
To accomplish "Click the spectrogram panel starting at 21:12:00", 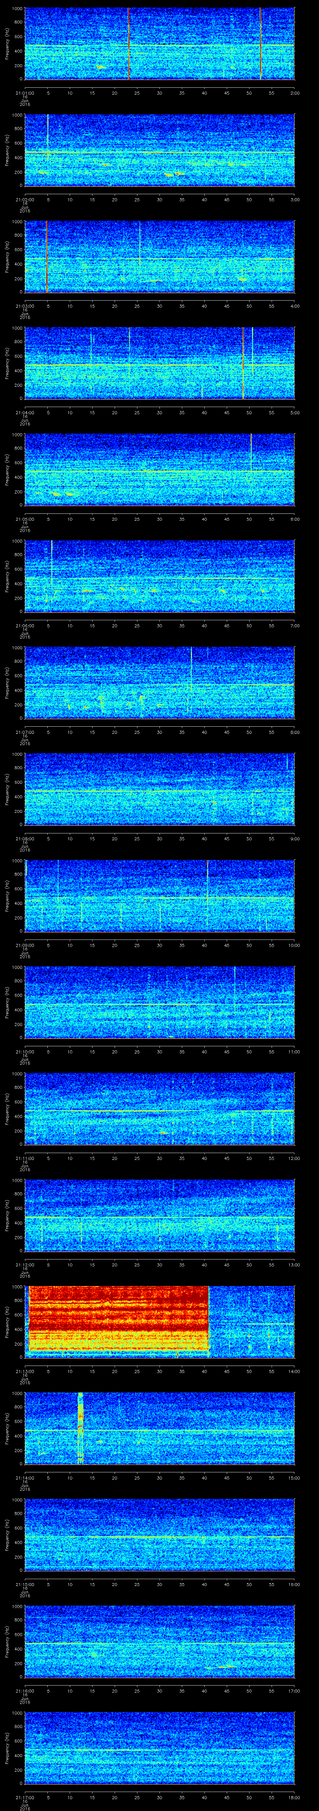I will point(160,1215).
